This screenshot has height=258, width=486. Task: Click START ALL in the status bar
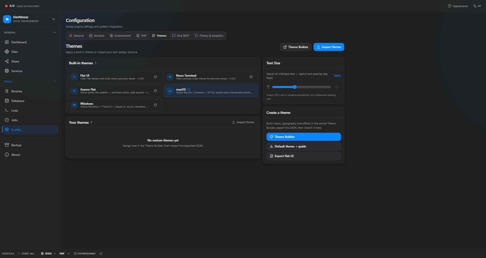click(26, 254)
